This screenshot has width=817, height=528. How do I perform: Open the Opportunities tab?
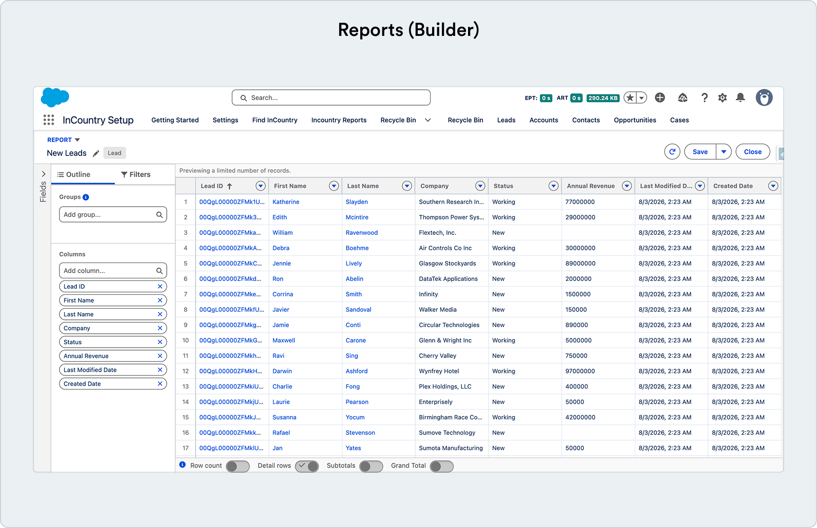[x=635, y=120]
